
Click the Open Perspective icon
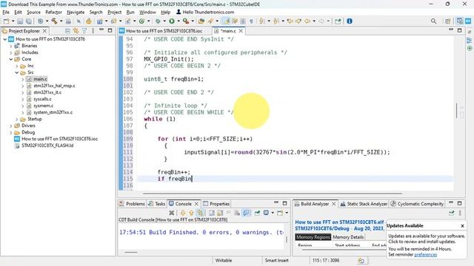[x=447, y=21]
